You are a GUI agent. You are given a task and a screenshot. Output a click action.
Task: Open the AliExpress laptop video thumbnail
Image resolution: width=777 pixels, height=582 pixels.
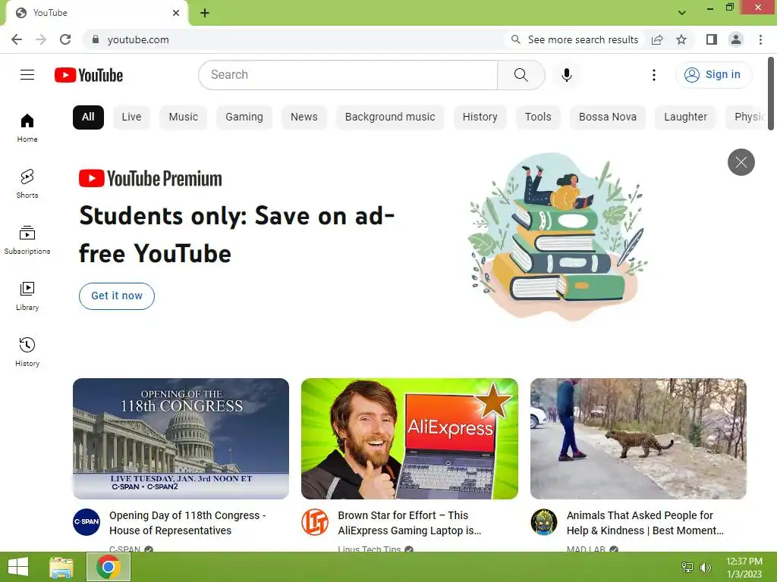click(x=409, y=439)
